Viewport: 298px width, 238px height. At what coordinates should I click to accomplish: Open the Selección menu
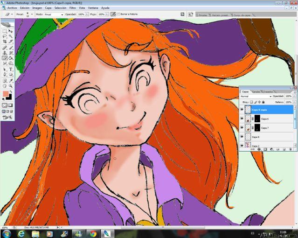tap(60, 8)
